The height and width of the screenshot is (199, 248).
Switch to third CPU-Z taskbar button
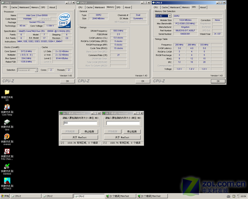(89, 196)
